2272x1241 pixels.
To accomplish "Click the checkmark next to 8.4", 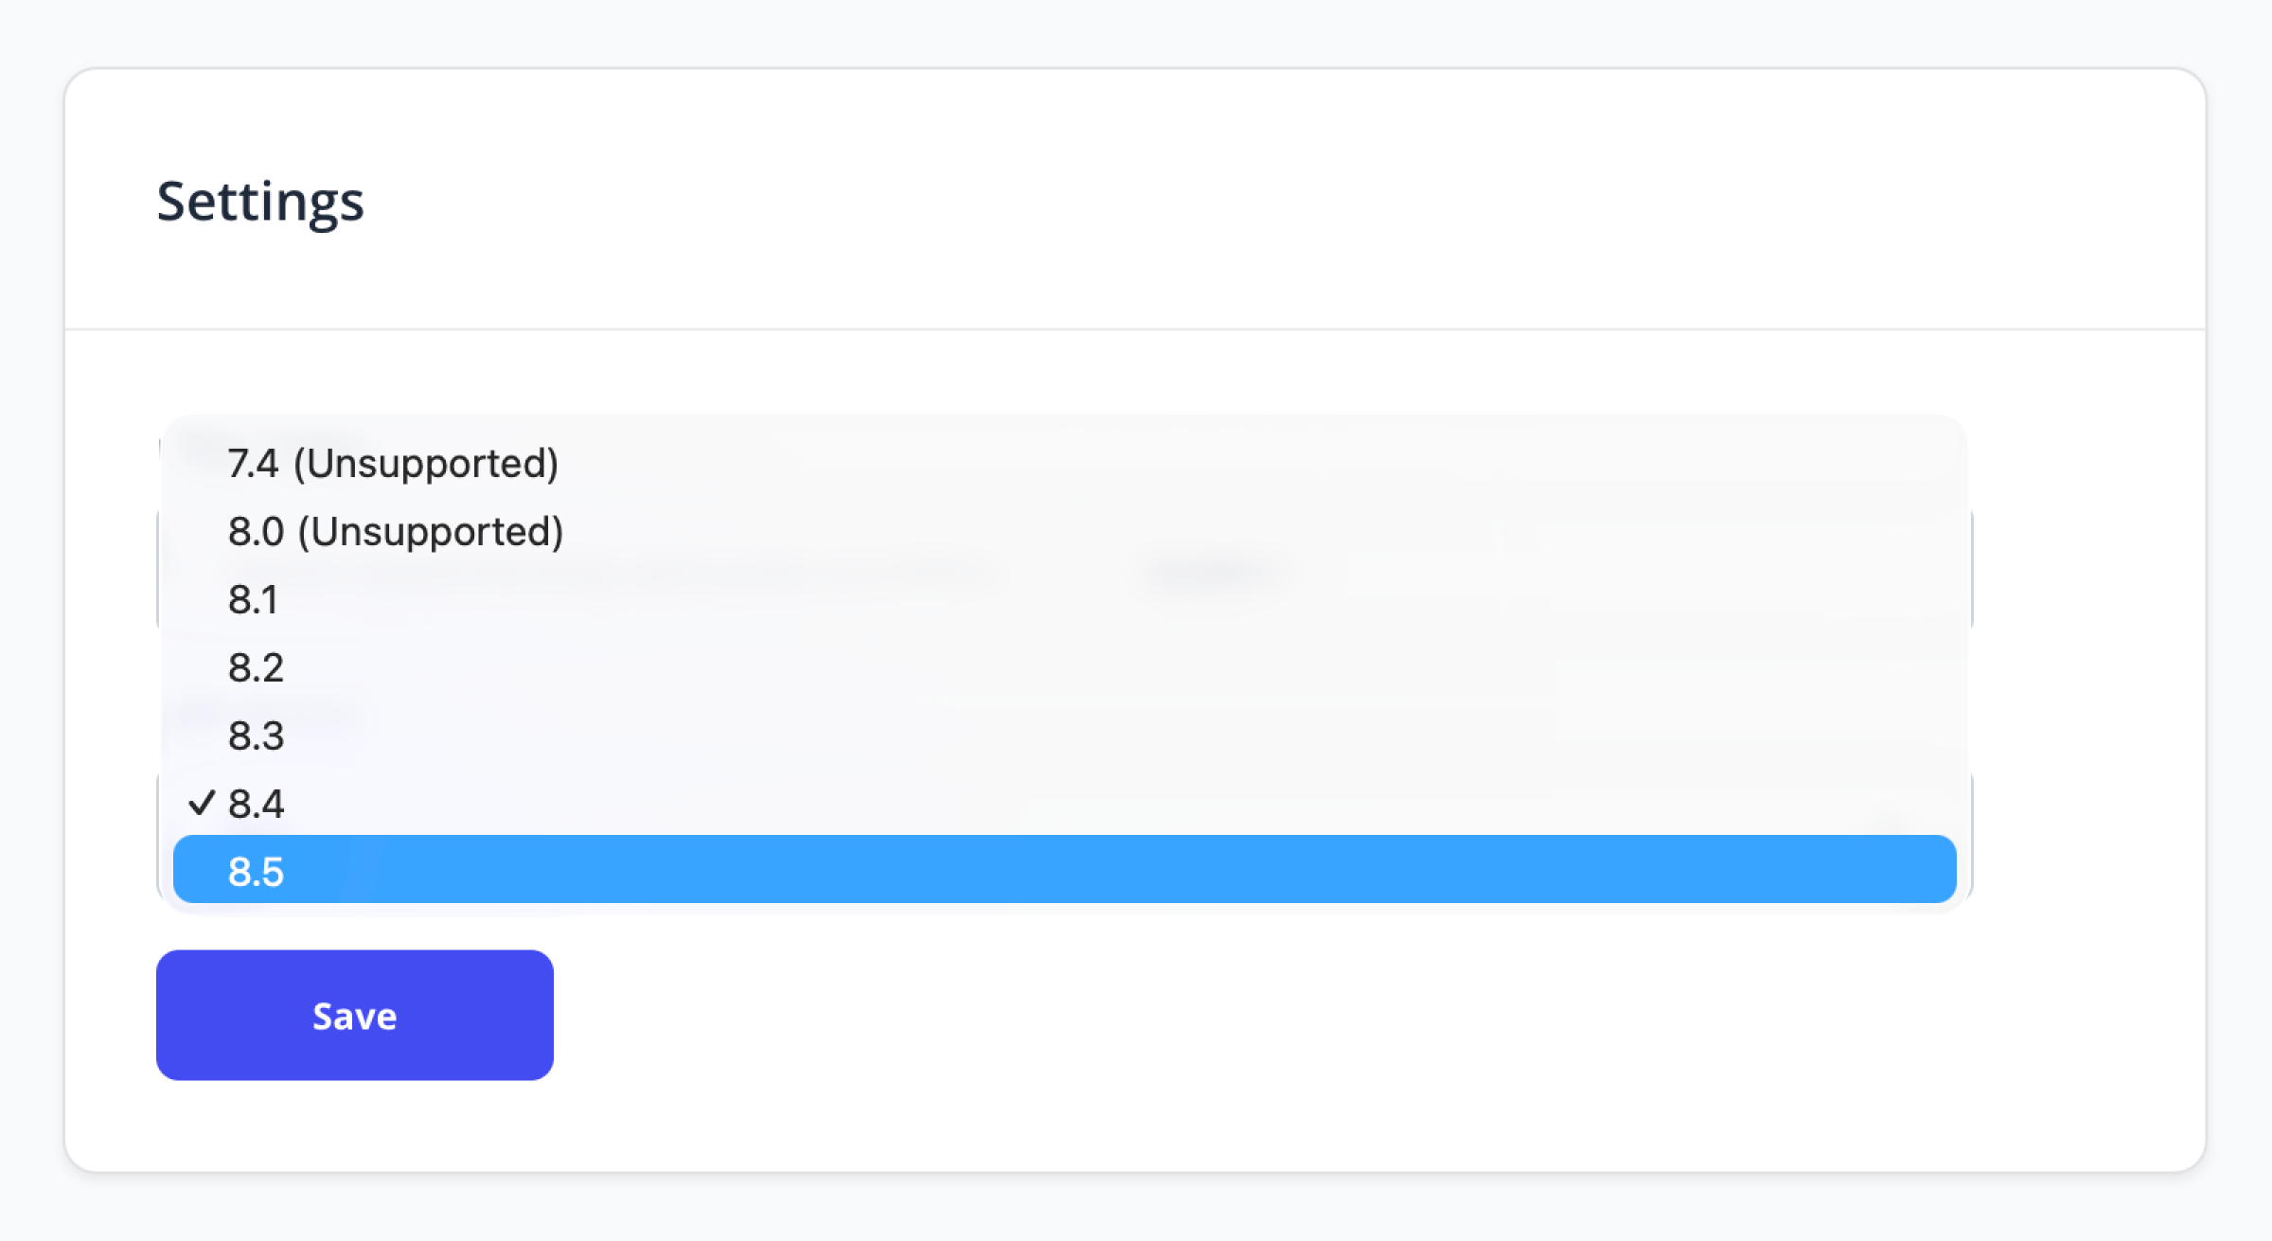I will [199, 803].
